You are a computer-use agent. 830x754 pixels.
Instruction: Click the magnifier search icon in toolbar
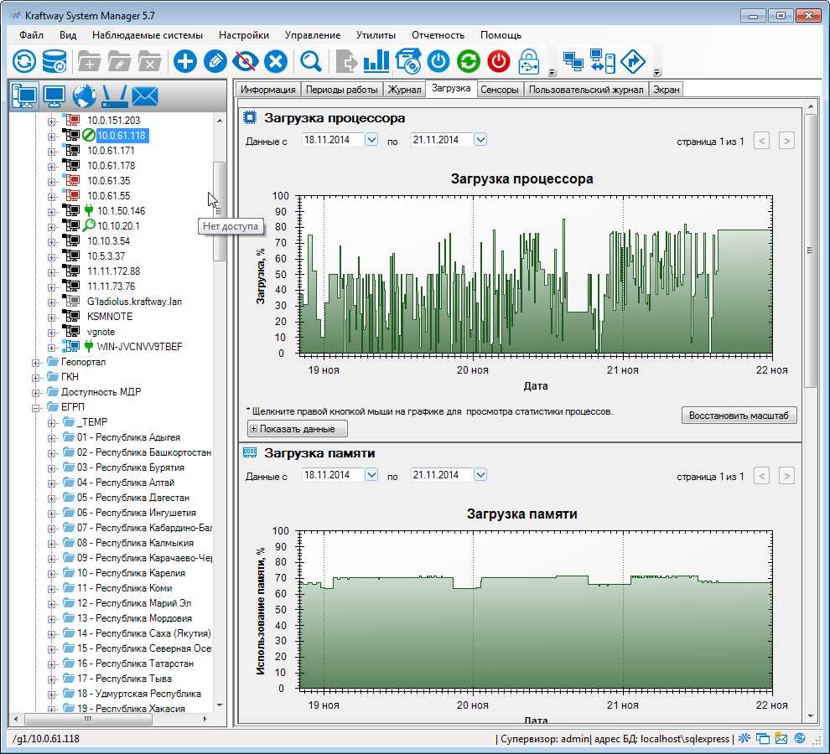(x=312, y=61)
